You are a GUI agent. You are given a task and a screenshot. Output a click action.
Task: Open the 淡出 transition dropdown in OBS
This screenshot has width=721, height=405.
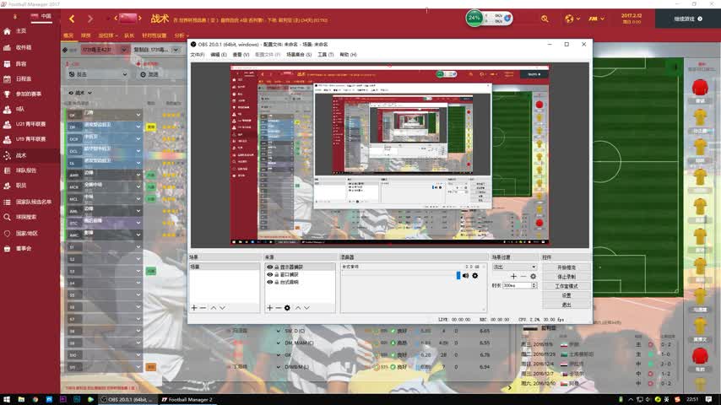point(514,267)
